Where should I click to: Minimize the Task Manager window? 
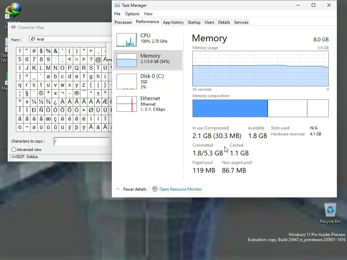(298, 5)
